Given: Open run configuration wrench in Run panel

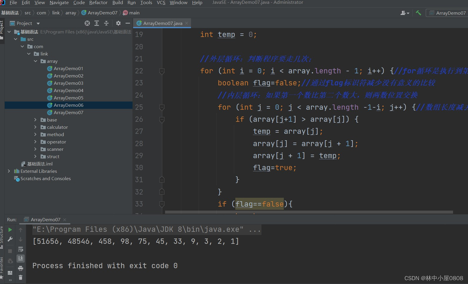Looking at the screenshot, I should click(10, 239).
